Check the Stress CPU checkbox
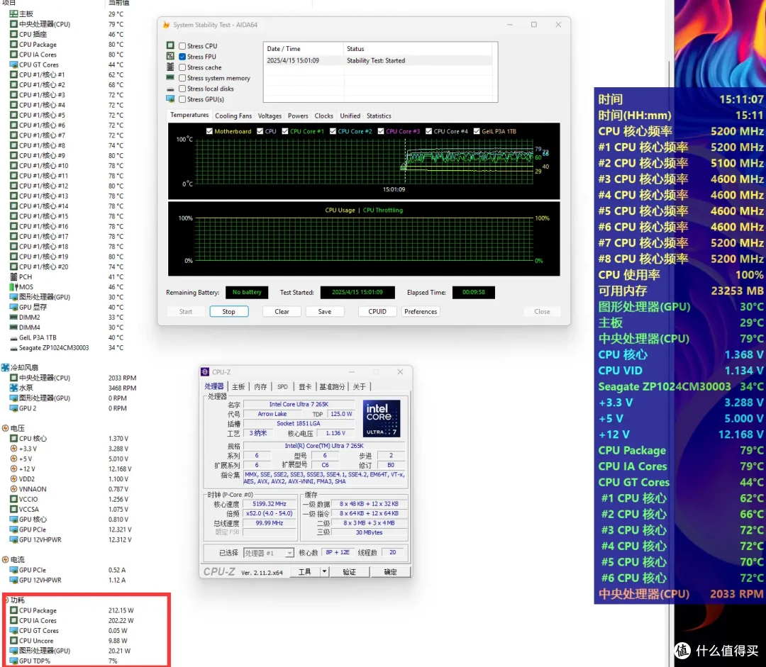The width and height of the screenshot is (766, 667). (182, 46)
